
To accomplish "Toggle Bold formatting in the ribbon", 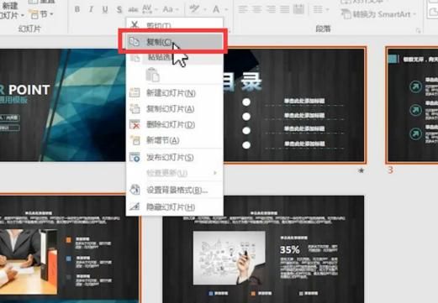I will [x=77, y=9].
